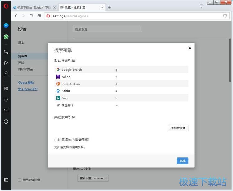Click the Google G logo icon
The width and height of the screenshot is (233, 191).
coord(58,69)
